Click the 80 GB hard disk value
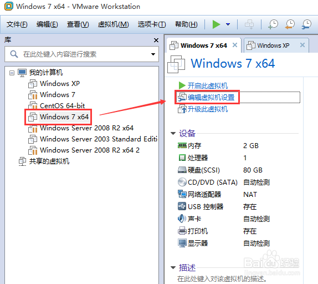 pyautogui.click(x=253, y=170)
